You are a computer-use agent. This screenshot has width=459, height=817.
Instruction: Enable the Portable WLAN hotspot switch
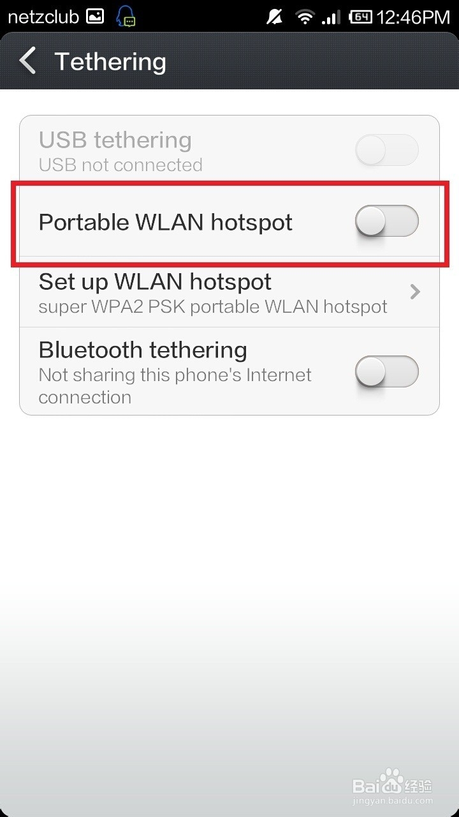(x=387, y=221)
